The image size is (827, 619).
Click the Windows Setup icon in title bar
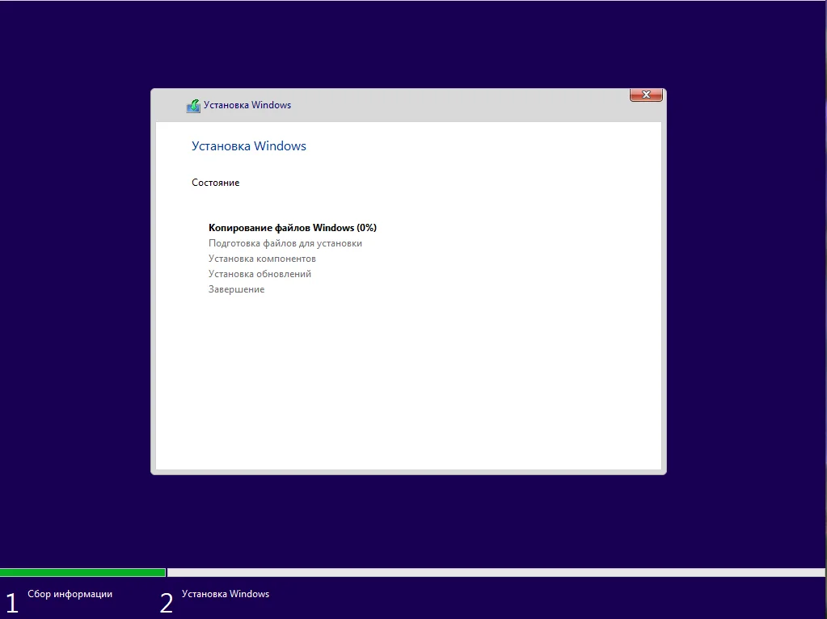[x=193, y=105]
